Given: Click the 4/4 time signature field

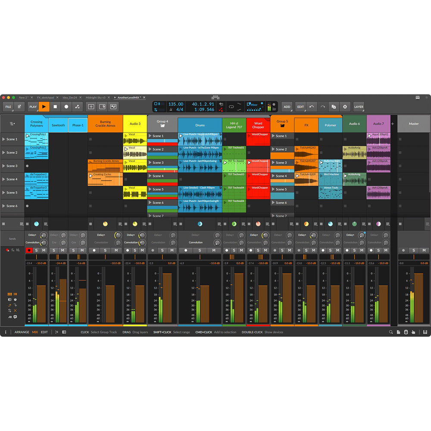Looking at the screenshot, I should (x=179, y=109).
